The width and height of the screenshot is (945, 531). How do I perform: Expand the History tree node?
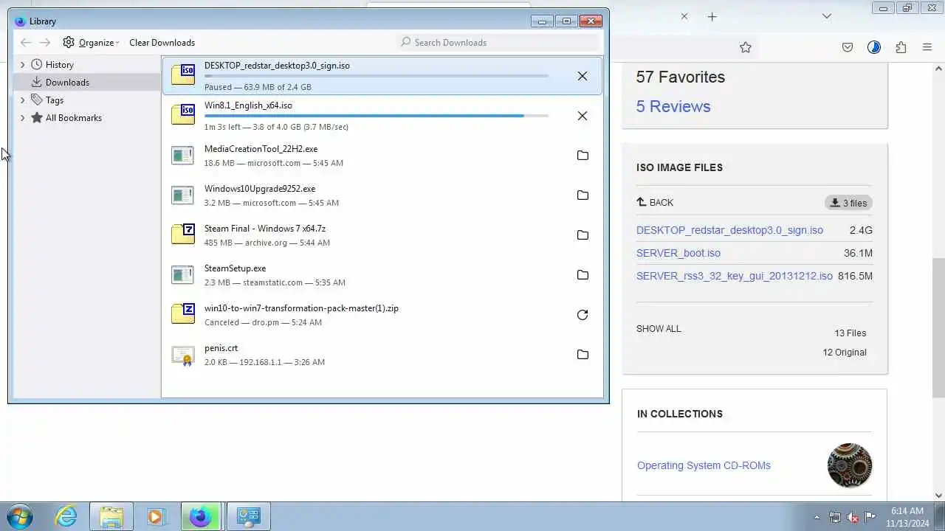[x=23, y=65]
